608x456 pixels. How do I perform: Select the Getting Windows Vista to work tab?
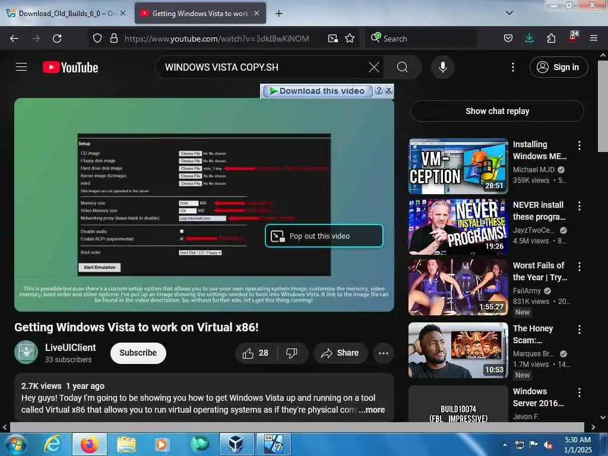[200, 14]
